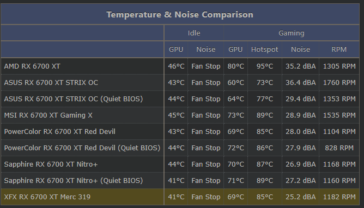Click the ASUS RX 6700 XT STRIX OC row label
This screenshot has height=208, width=364.
(x=51, y=83)
